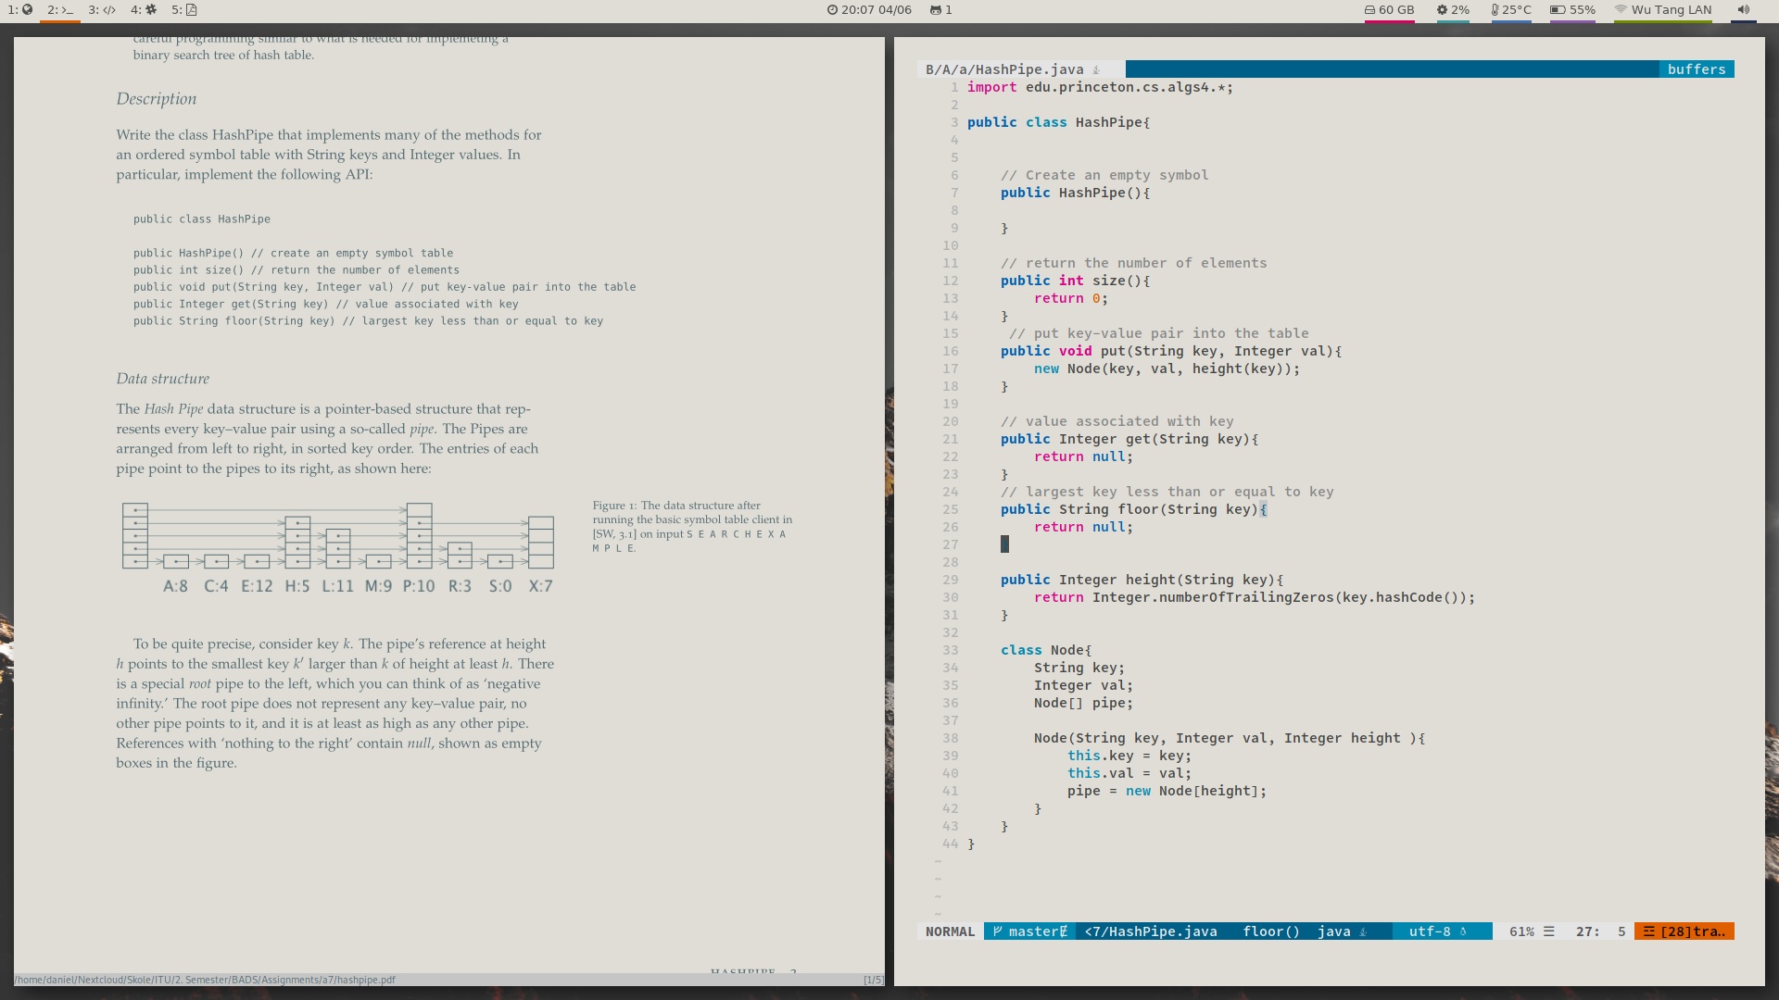Place cursor on line 30 return statement
Viewport: 1779px width, 1000px height.
point(1059,597)
